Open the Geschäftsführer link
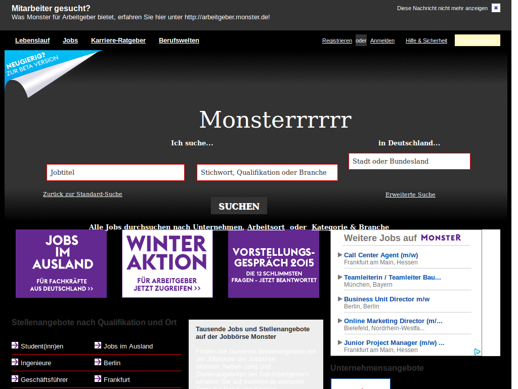Image resolution: width=518 pixels, height=389 pixels. pyautogui.click(x=45, y=380)
